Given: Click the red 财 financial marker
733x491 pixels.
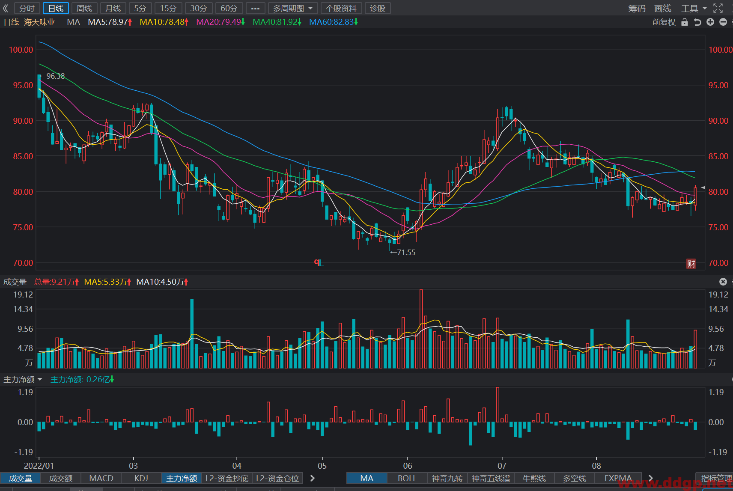Looking at the screenshot, I should 691,264.
